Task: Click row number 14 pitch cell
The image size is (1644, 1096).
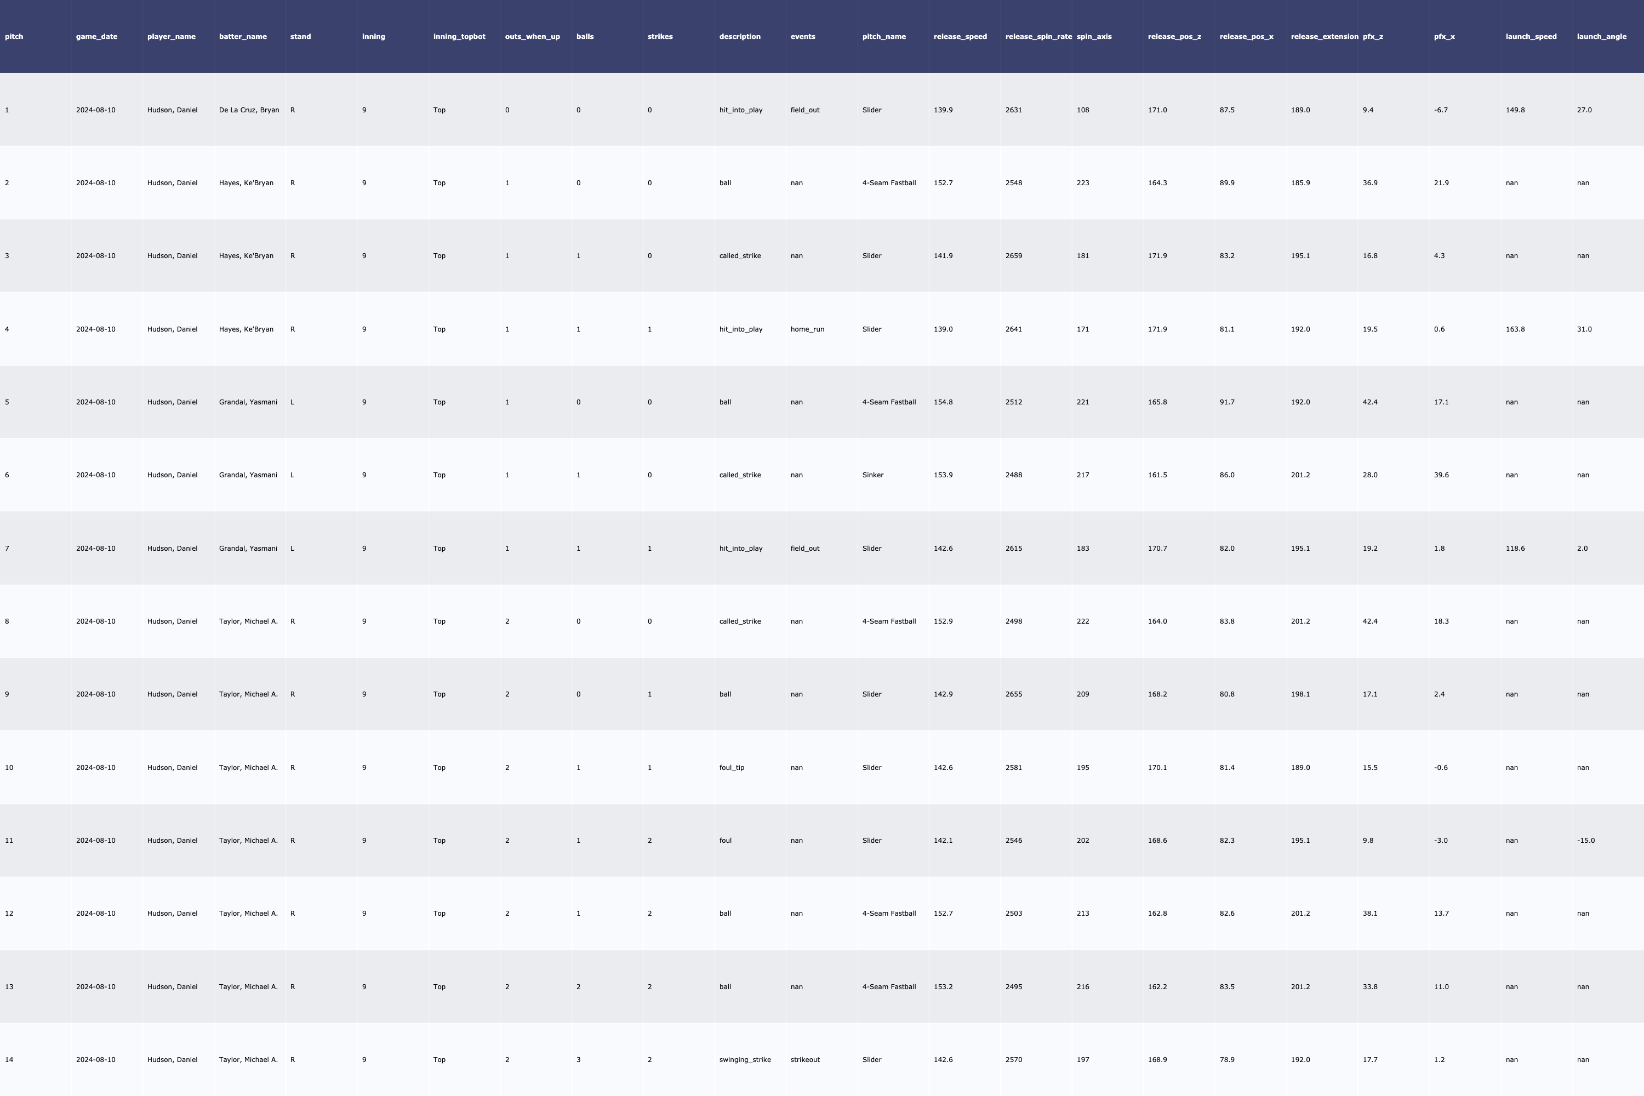Action: point(9,1060)
